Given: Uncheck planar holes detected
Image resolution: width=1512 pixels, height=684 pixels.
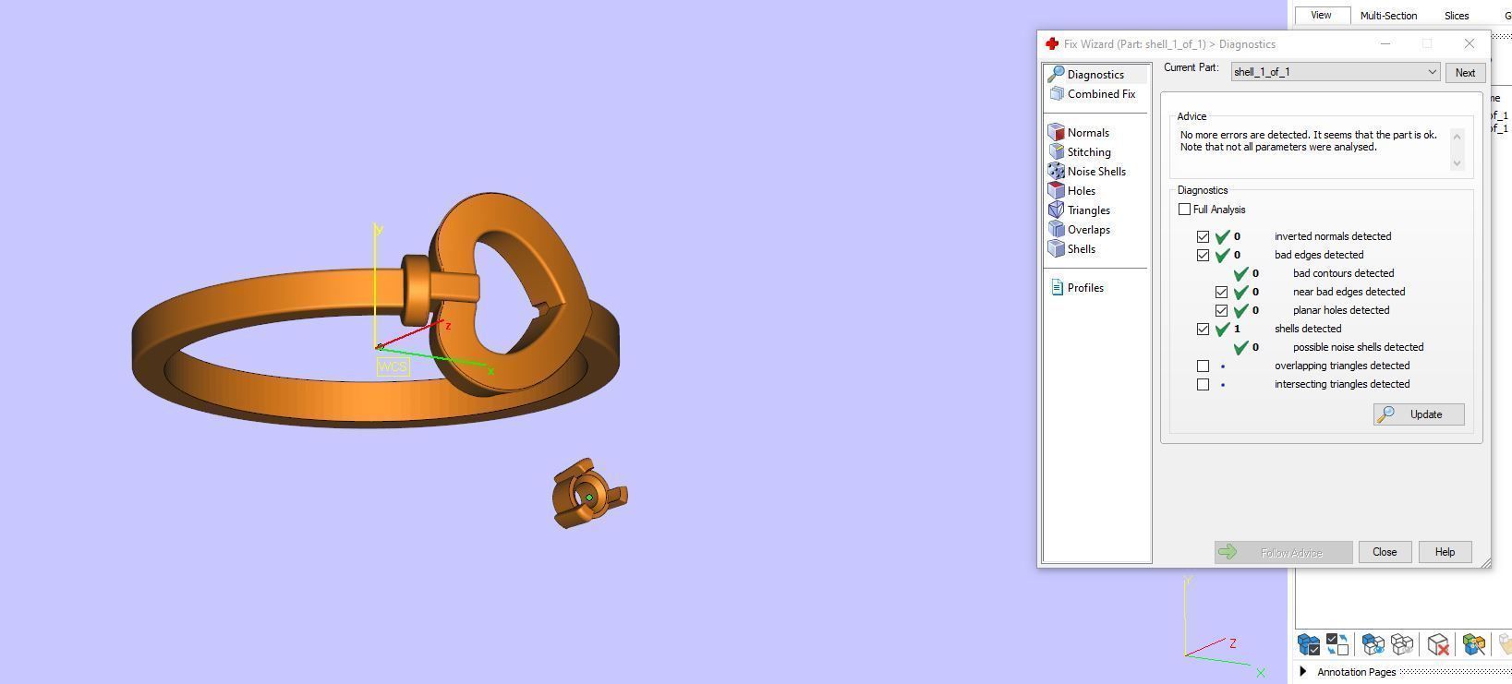Looking at the screenshot, I should (x=1222, y=310).
